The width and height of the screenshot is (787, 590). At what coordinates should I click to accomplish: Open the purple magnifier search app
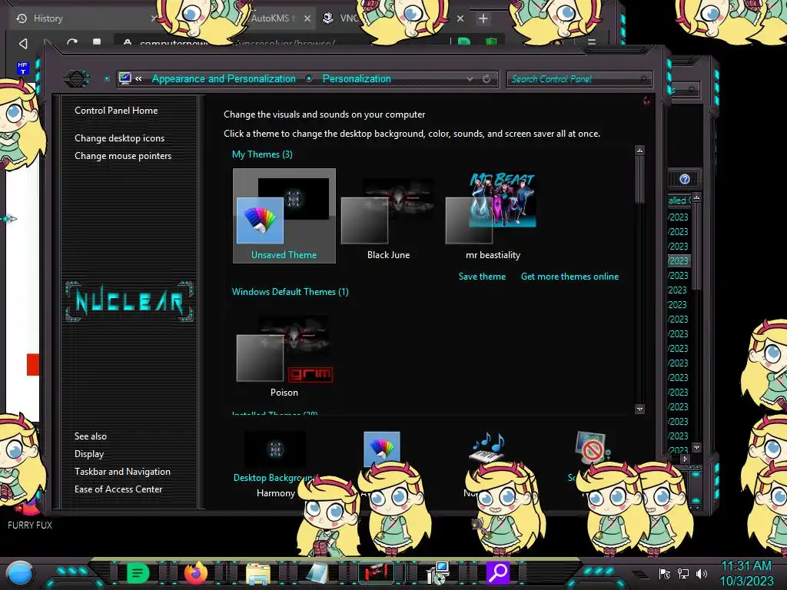pyautogui.click(x=498, y=572)
